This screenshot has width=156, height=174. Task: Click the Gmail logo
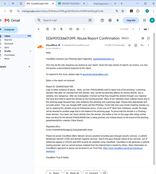[x=12, y=21]
